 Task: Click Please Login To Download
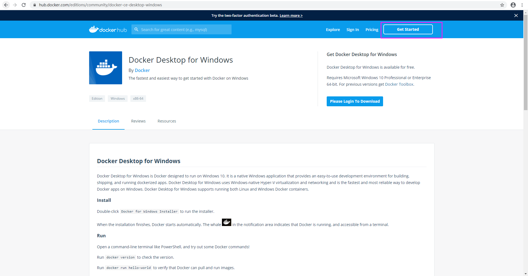(x=355, y=101)
